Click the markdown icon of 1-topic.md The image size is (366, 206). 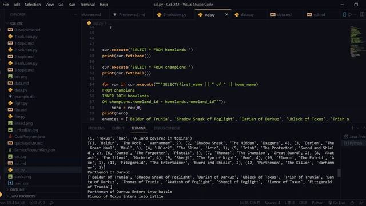point(10,43)
